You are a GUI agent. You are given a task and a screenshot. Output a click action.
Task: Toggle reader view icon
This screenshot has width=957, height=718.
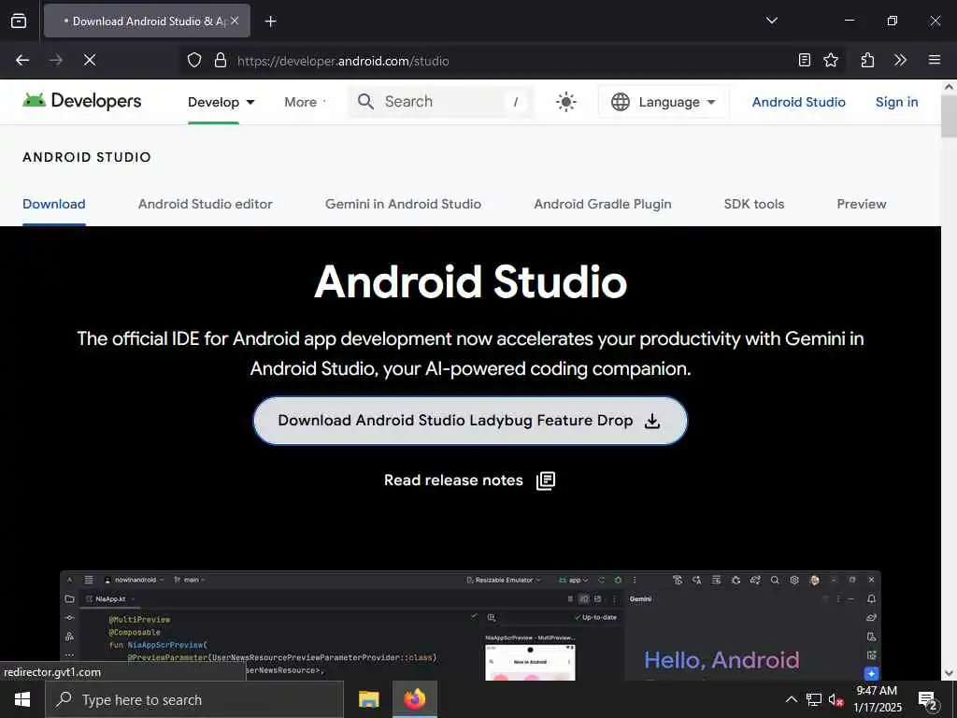(805, 60)
